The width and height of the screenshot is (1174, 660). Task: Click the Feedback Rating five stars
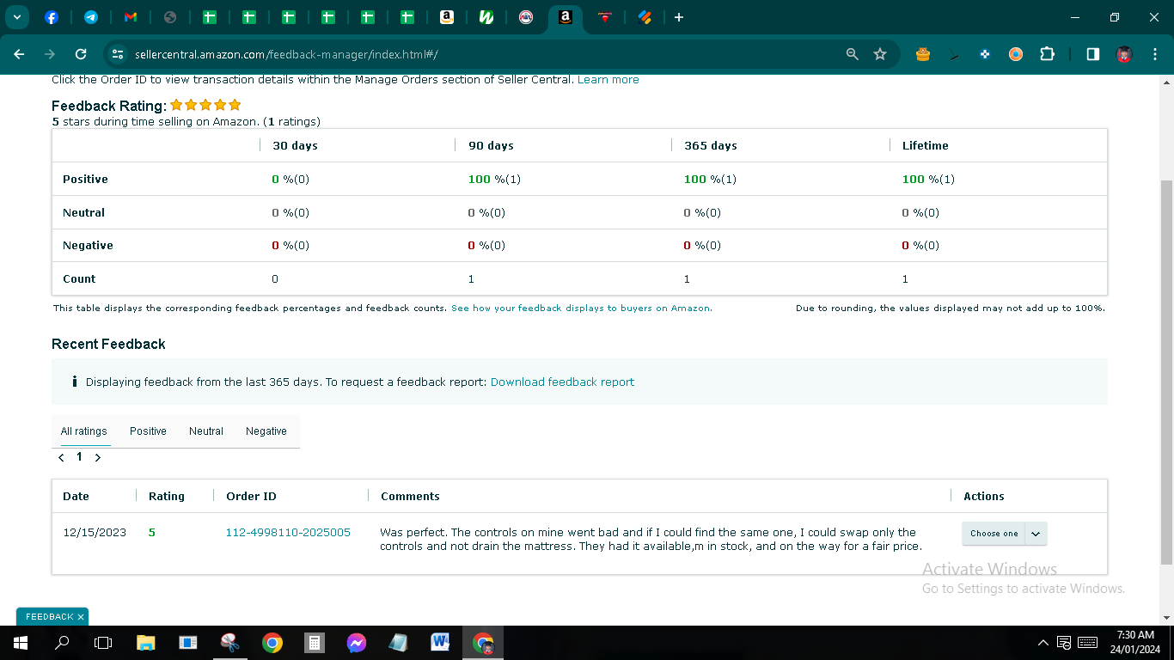click(205, 105)
